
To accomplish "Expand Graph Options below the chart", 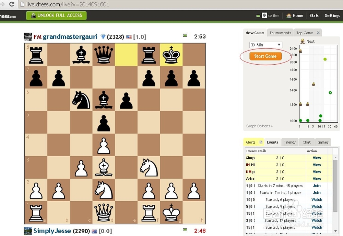I will pyautogui.click(x=260, y=126).
